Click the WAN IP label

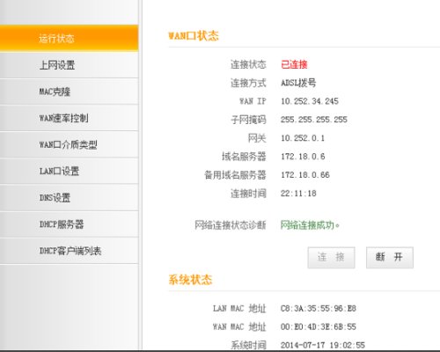pos(253,101)
